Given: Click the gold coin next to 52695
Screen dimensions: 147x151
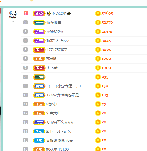Looking at the screenshot, I should click(98, 14).
